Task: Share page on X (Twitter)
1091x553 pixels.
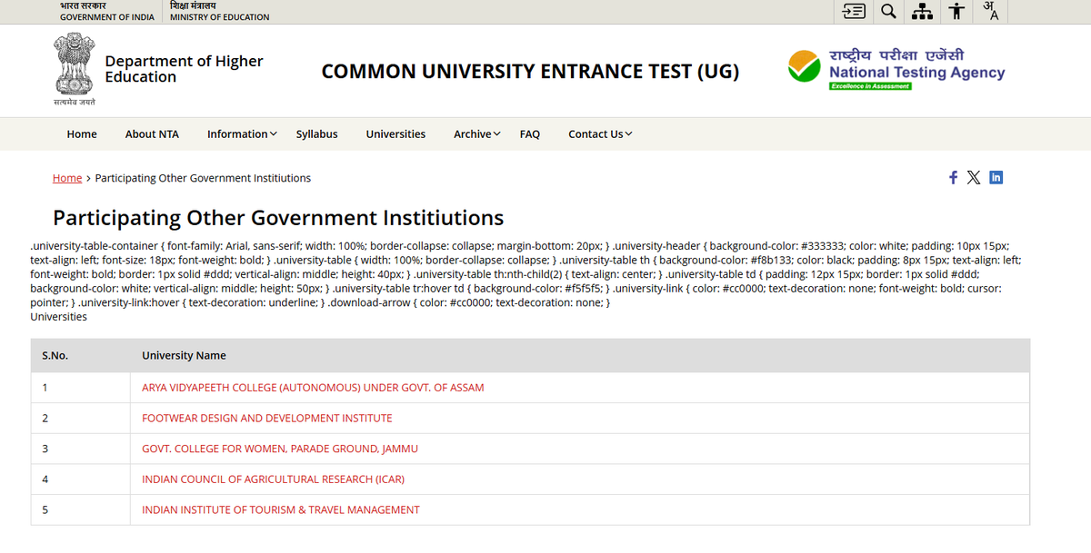Action: click(x=974, y=177)
